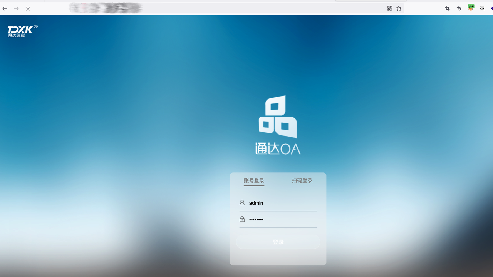This screenshot has height=277, width=493.
Task: Click the username field containing admin
Action: 281,203
